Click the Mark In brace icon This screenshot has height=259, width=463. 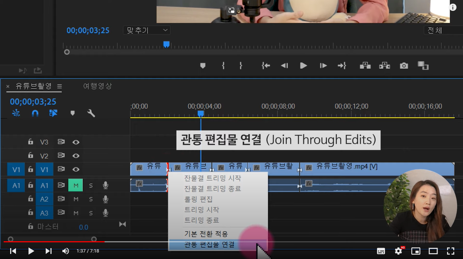coord(223,66)
